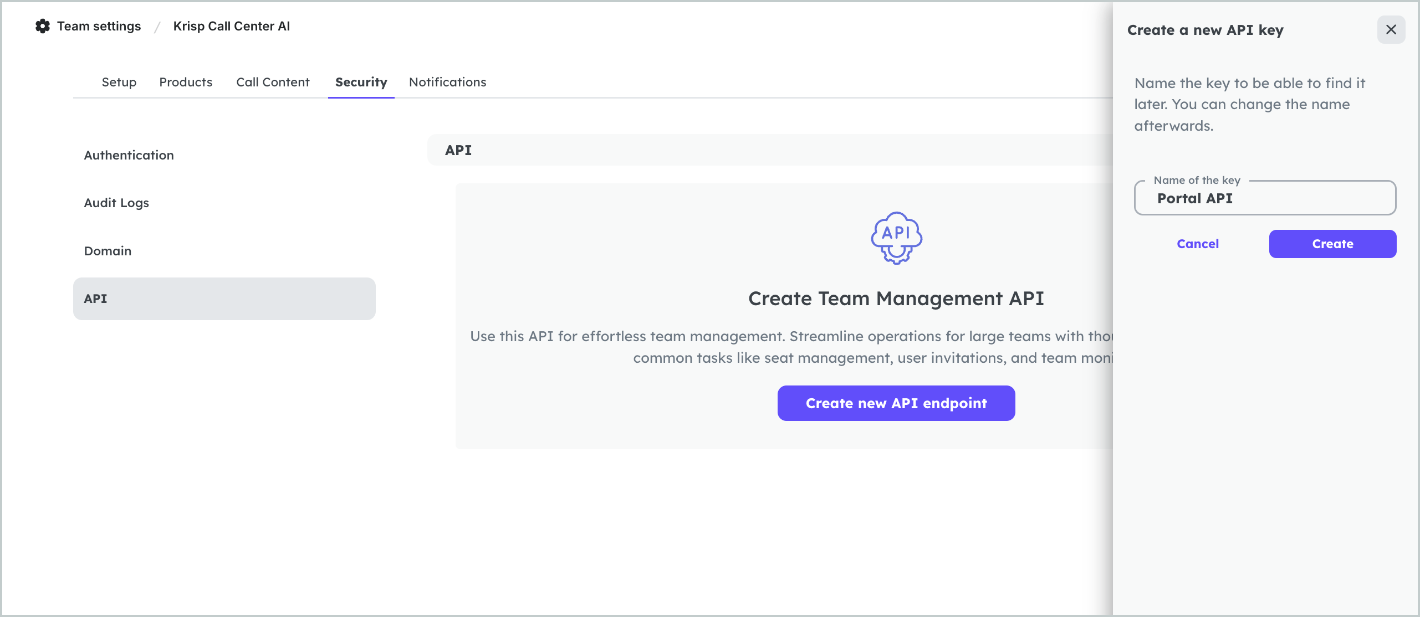This screenshot has height=617, width=1420.
Task: Click Krisp Call Center AI breadcrumb
Action: point(231,26)
